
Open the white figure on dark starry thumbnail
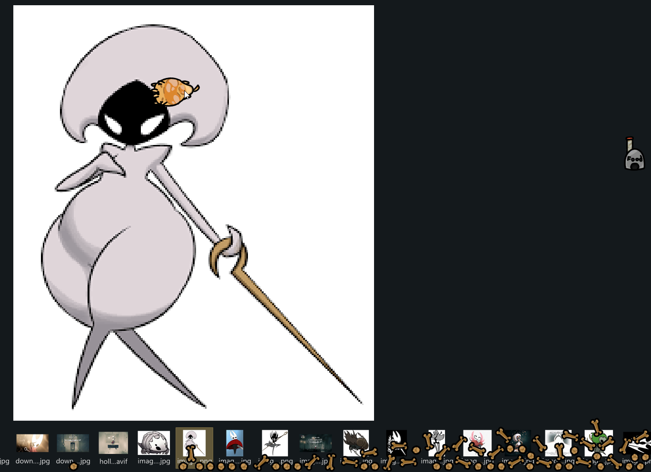click(x=518, y=443)
